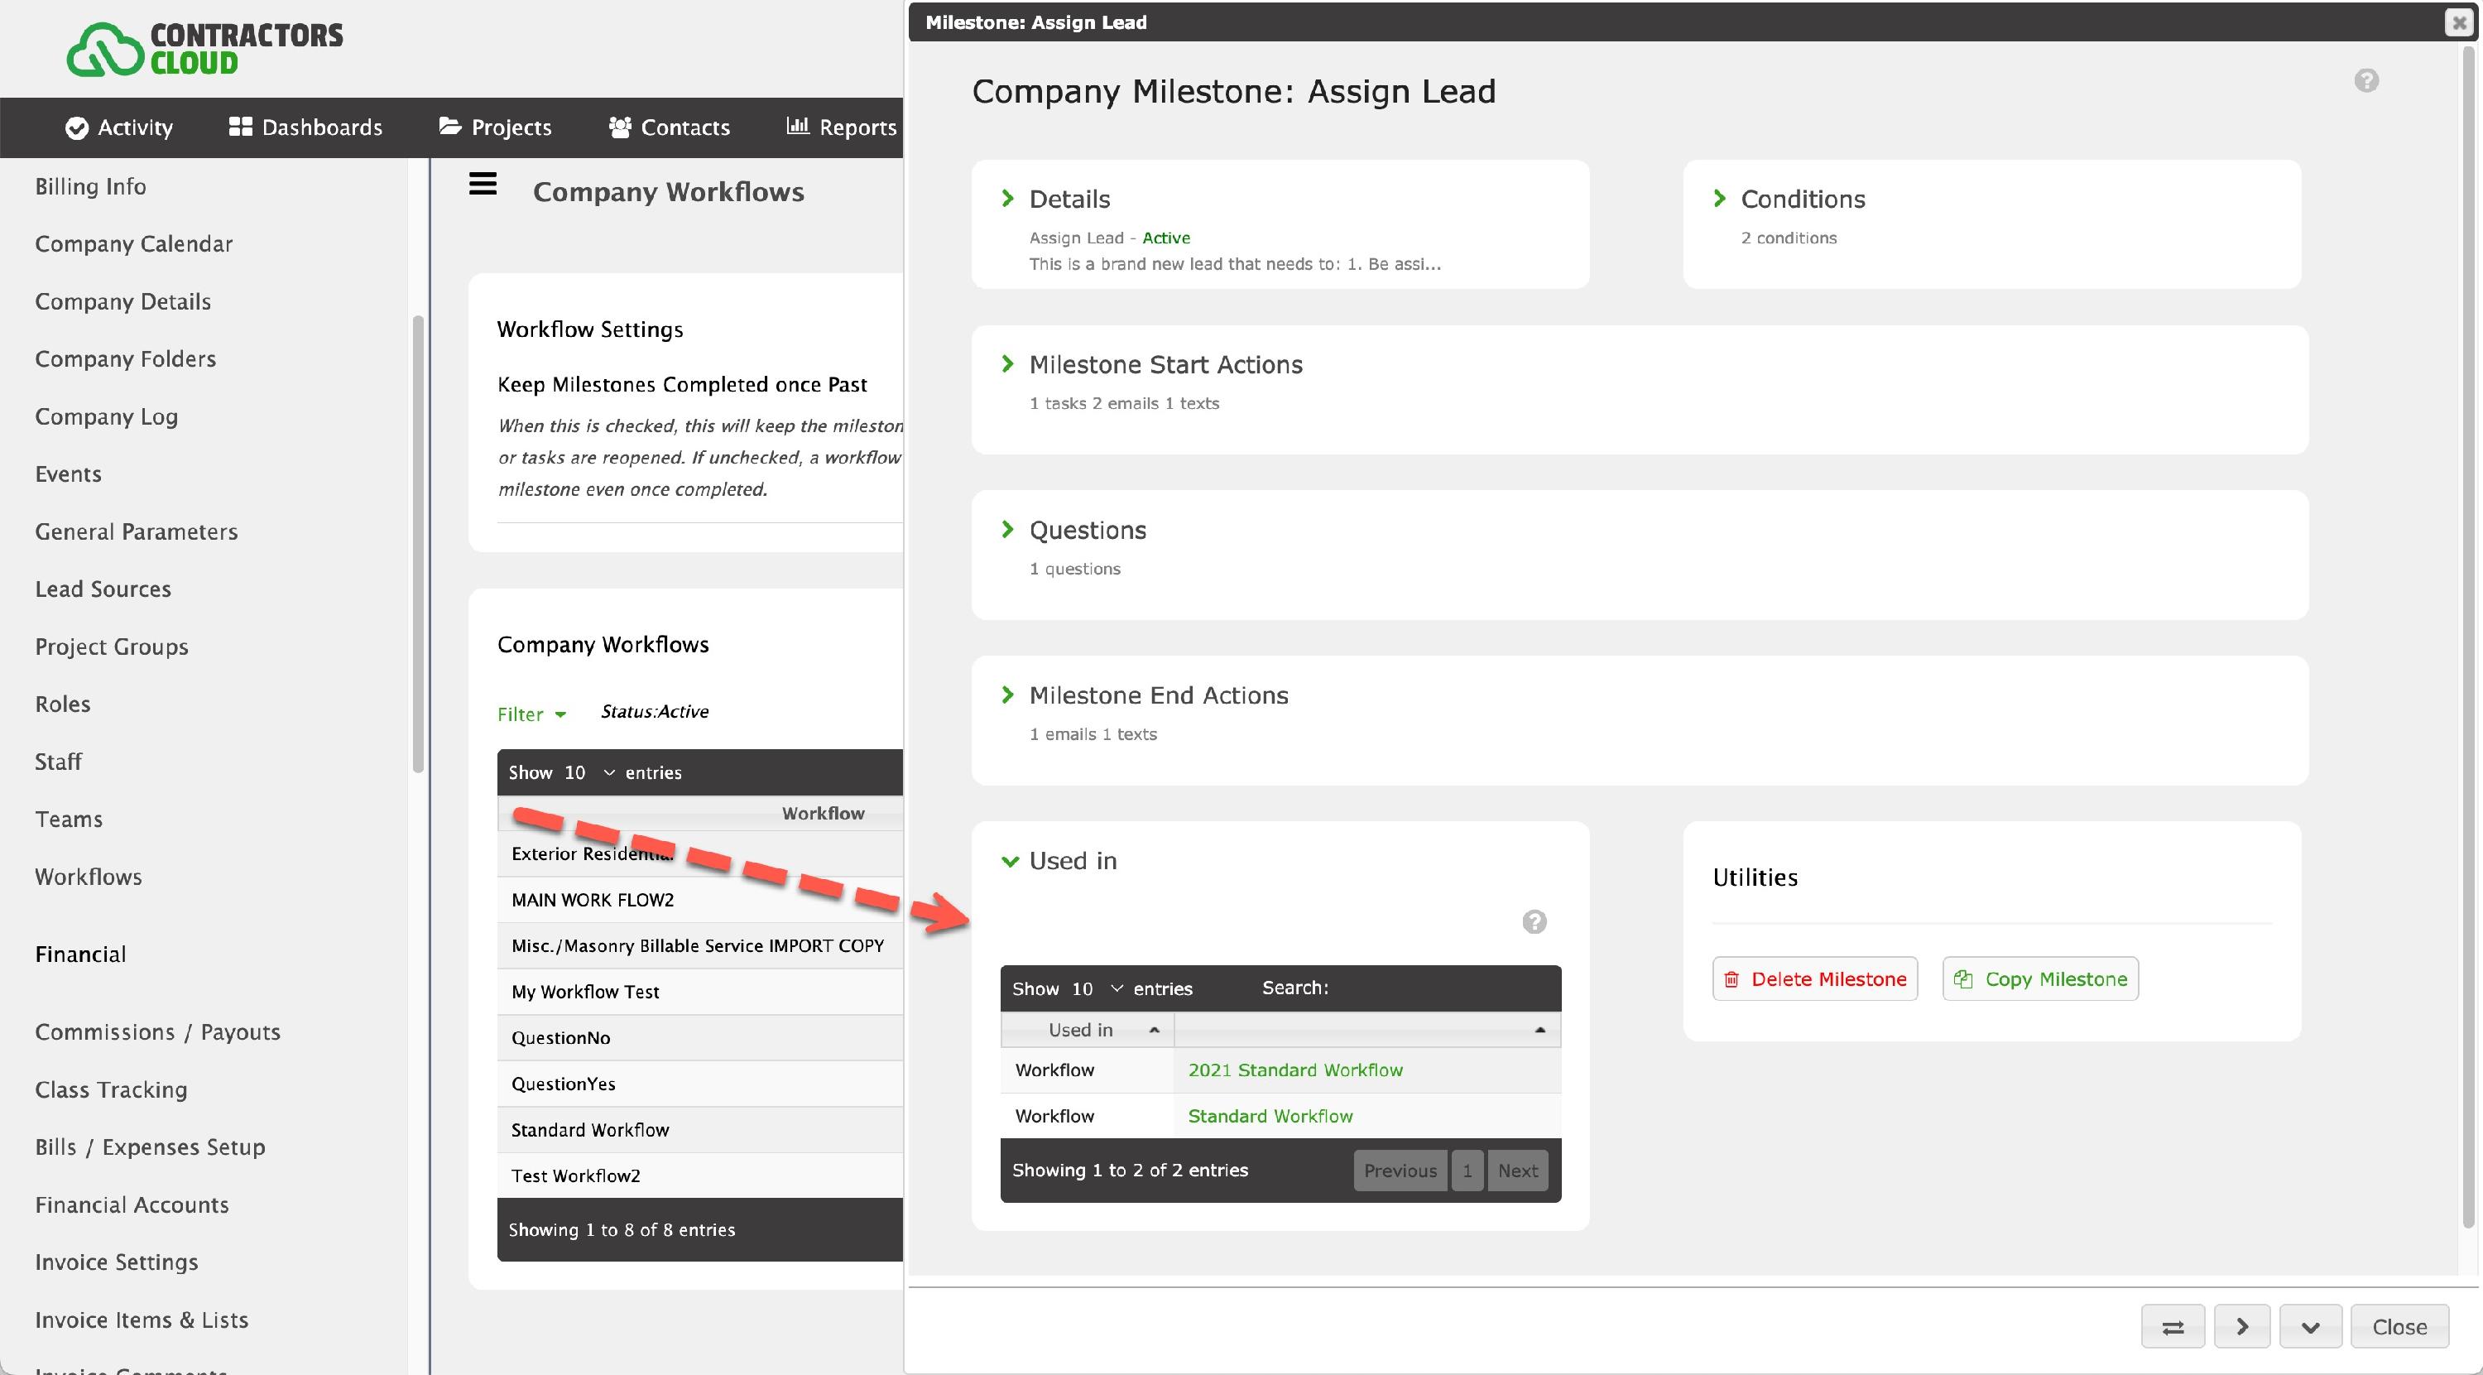
Task: Open the Activity menu
Action: point(119,127)
